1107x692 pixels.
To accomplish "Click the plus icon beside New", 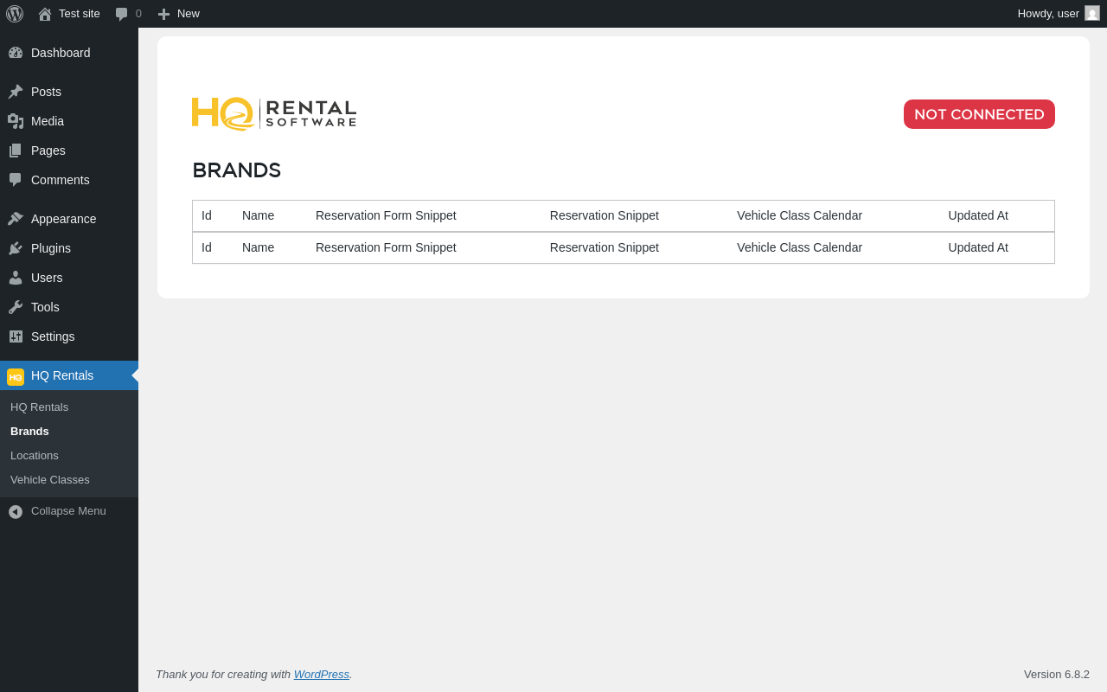I will coord(163,14).
